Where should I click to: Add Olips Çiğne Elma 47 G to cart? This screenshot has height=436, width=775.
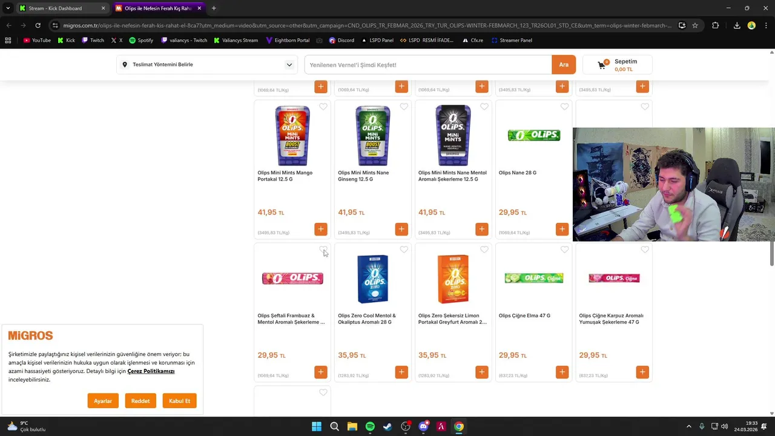(x=562, y=372)
